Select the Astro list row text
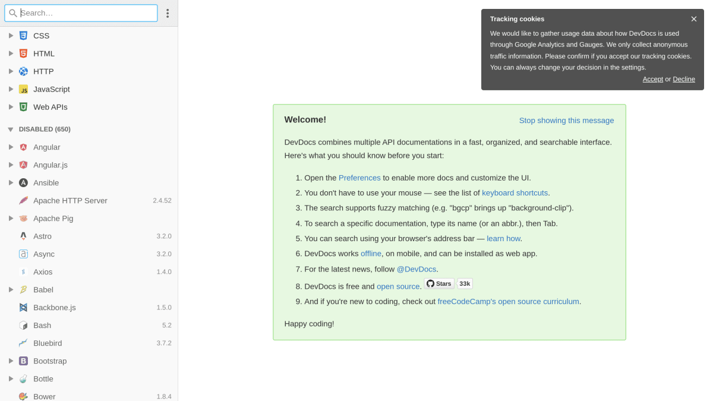The width and height of the screenshot is (713, 401). (x=42, y=236)
